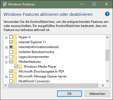Expand the Microsoft-Message Queue-Server node

(x=6, y=77)
